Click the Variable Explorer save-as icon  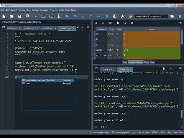(x=110, y=23)
